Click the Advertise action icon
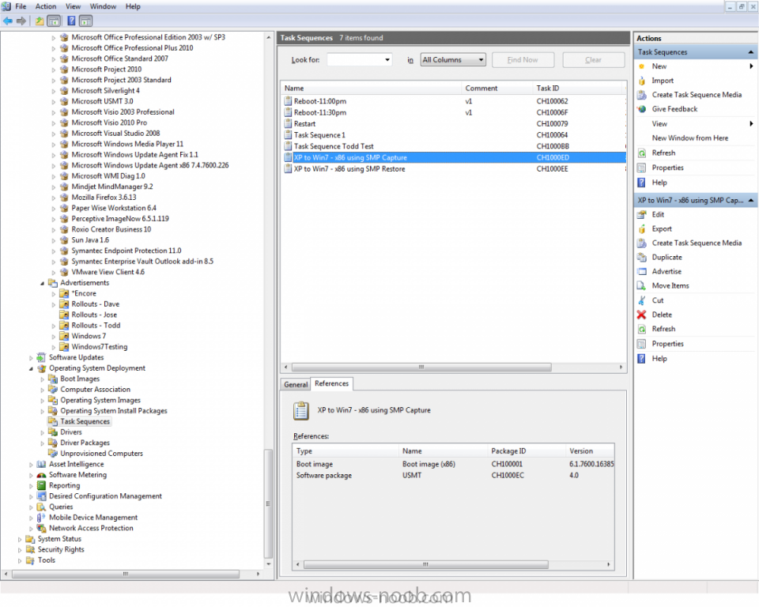The height and width of the screenshot is (607, 759). 642,272
